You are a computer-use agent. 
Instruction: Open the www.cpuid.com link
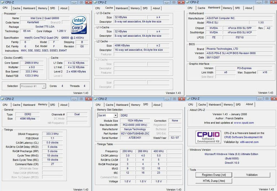[244, 123]
